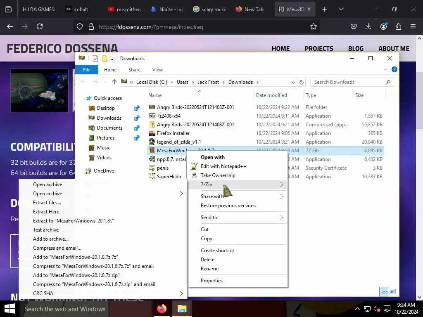The width and height of the screenshot is (423, 317).
Task: Choose Delete in context menu
Action: (207, 260)
